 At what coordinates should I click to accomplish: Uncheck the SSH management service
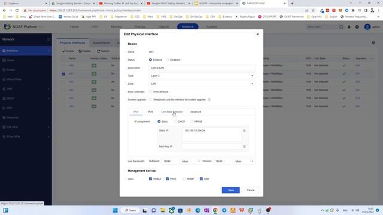tap(201, 179)
